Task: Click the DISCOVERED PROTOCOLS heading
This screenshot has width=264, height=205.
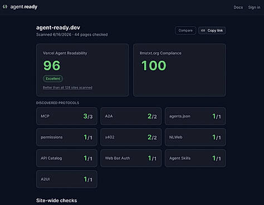Action: point(57,102)
